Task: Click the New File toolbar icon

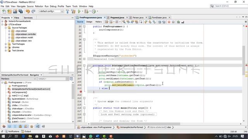Action: [4, 11]
